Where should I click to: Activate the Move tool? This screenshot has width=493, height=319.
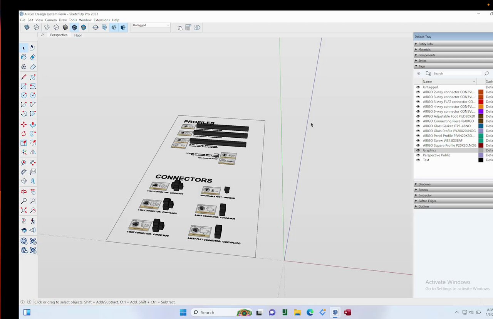point(23,125)
